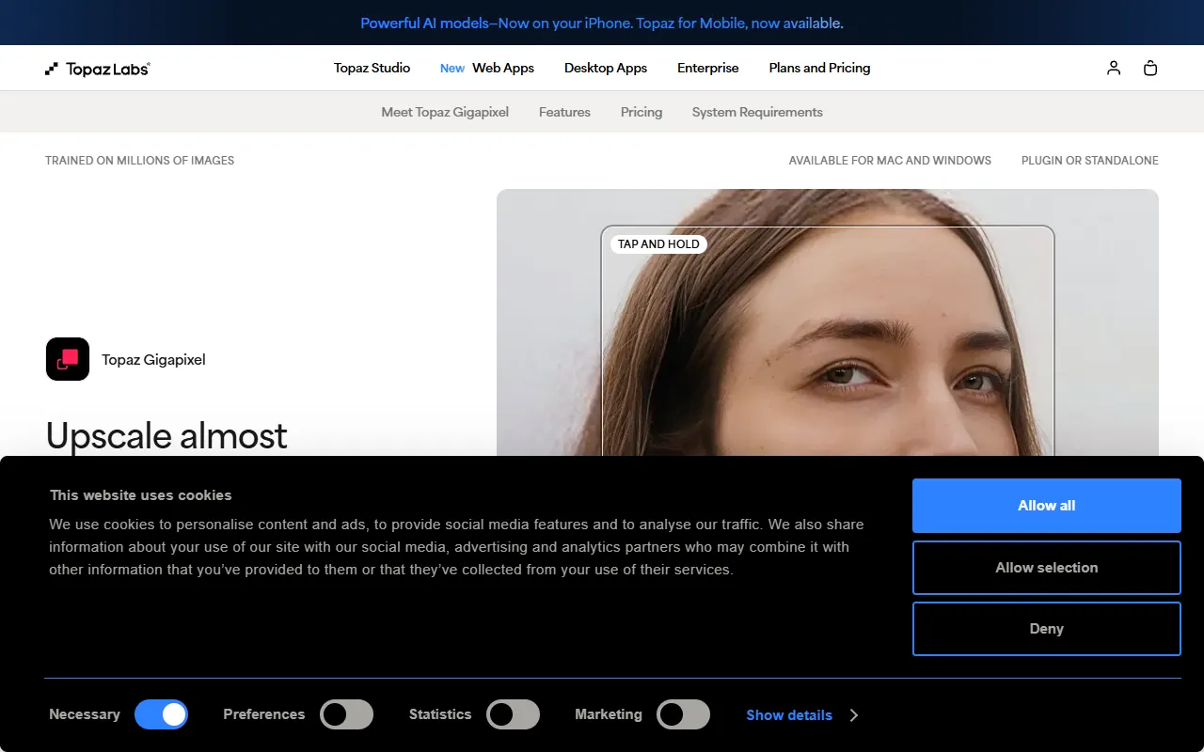This screenshot has height=752, width=1204.
Task: Click 'Available for Mac and Windows' text
Action: 890,161
